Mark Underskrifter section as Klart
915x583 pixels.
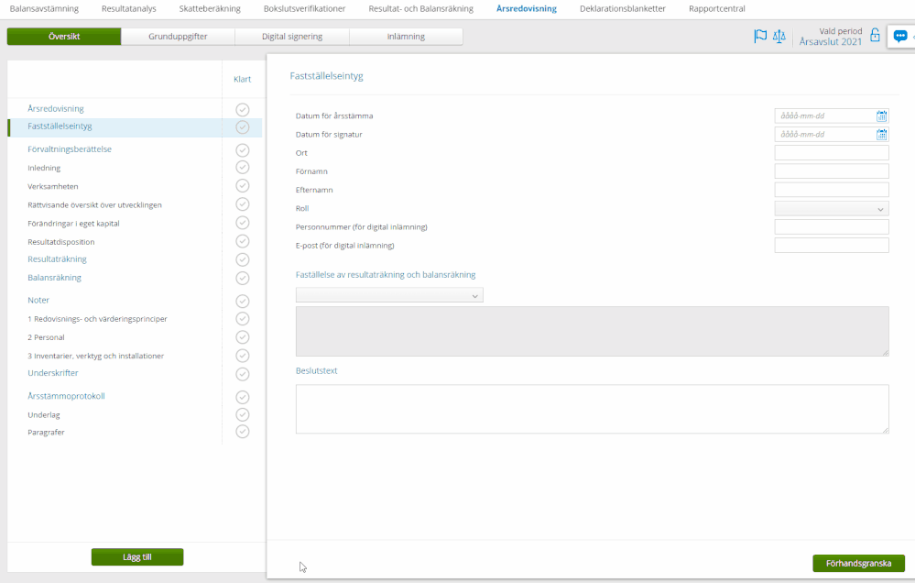pos(243,374)
